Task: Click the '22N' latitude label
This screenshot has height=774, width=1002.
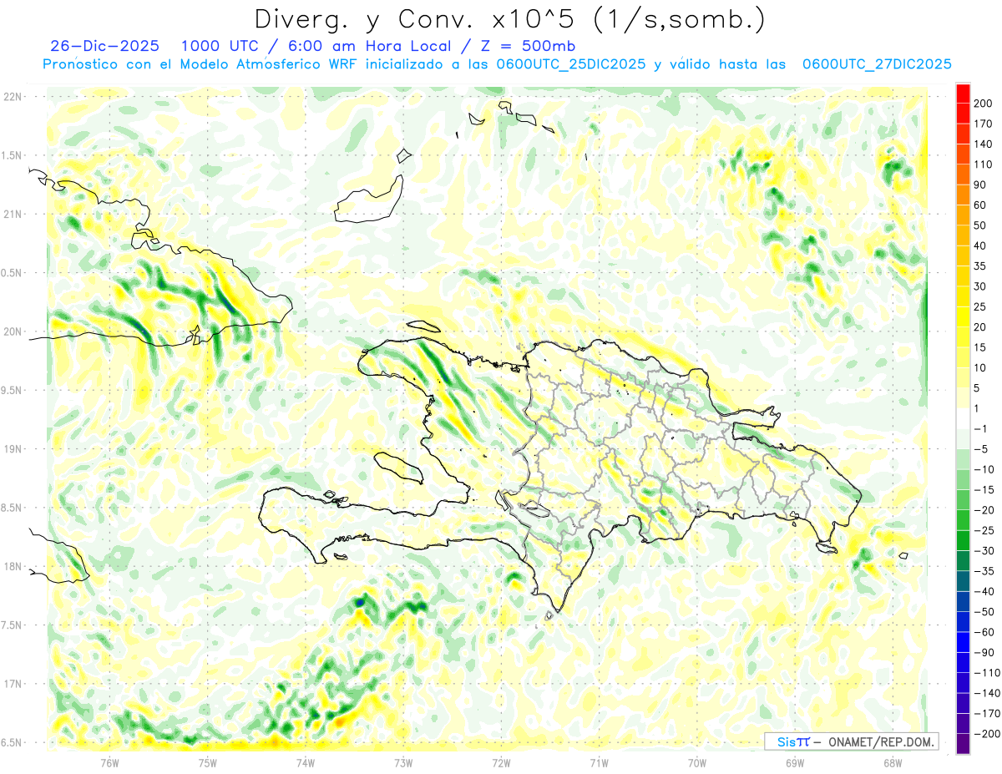Action: click(x=12, y=97)
